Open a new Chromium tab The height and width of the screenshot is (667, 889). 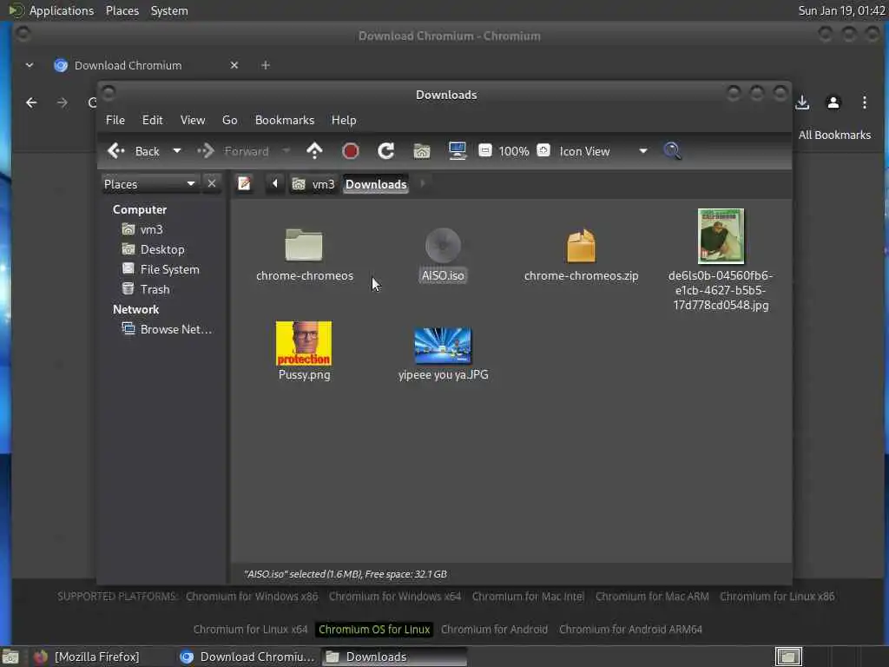(x=266, y=65)
